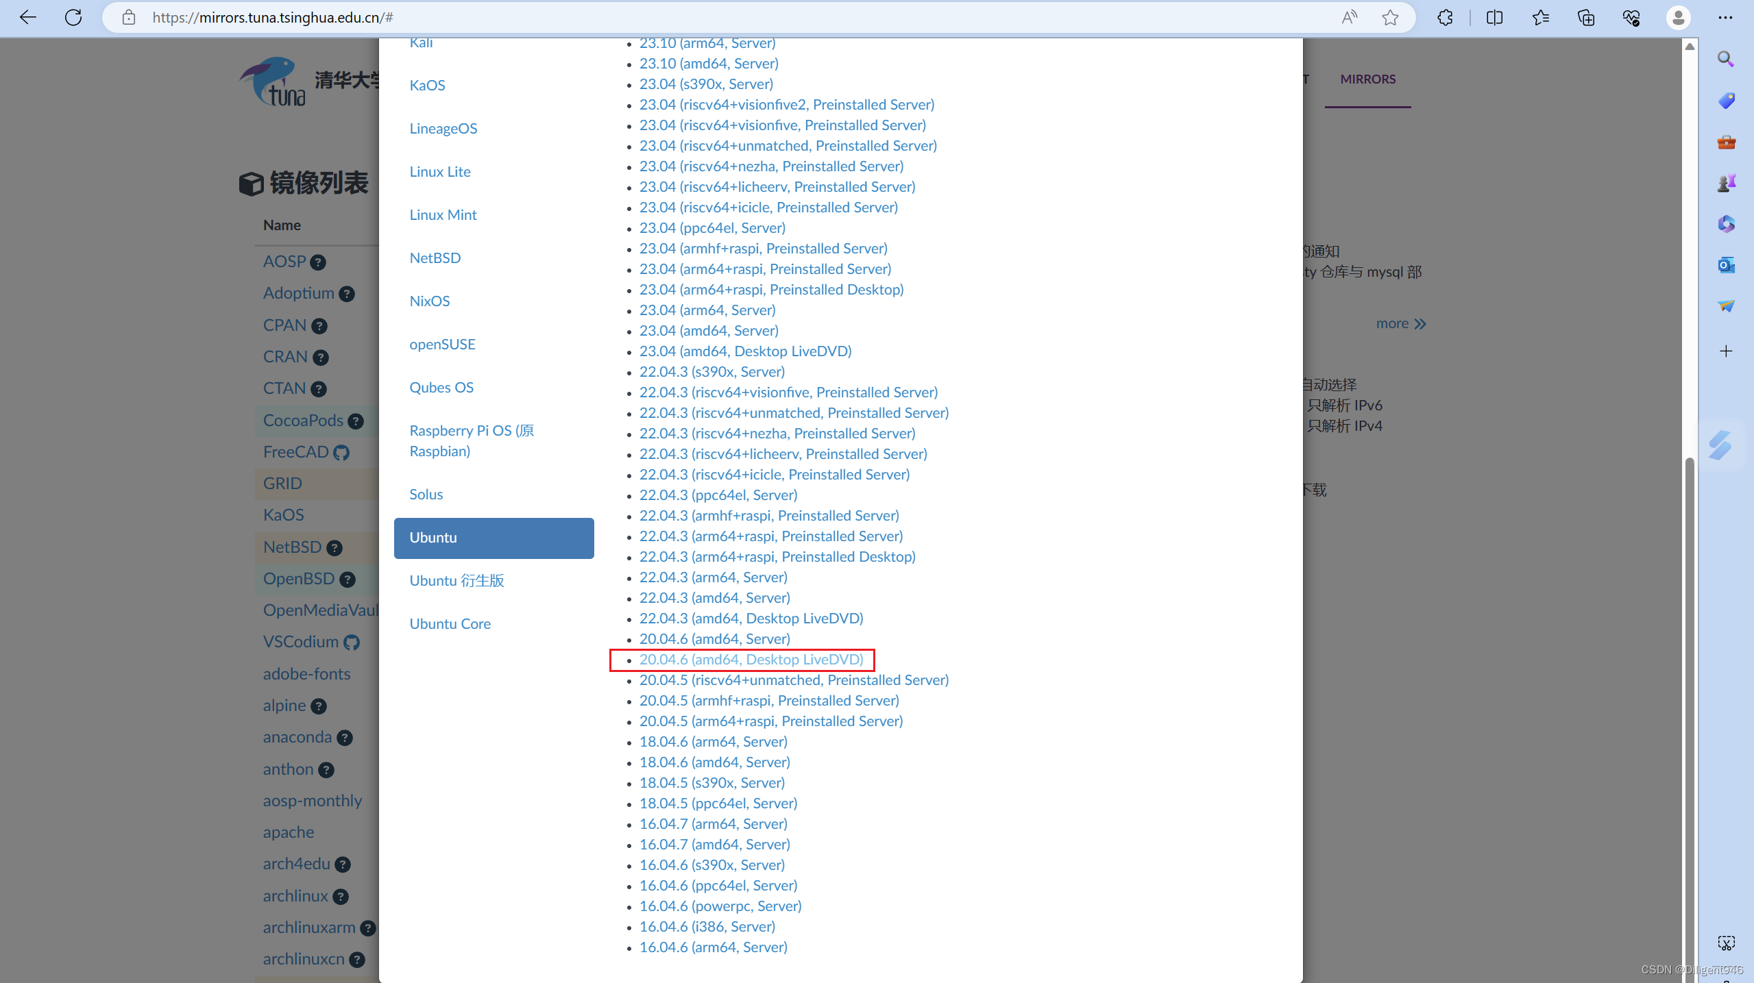The height and width of the screenshot is (983, 1754).
Task: Select Ubuntu Core in distro list
Action: 450,623
